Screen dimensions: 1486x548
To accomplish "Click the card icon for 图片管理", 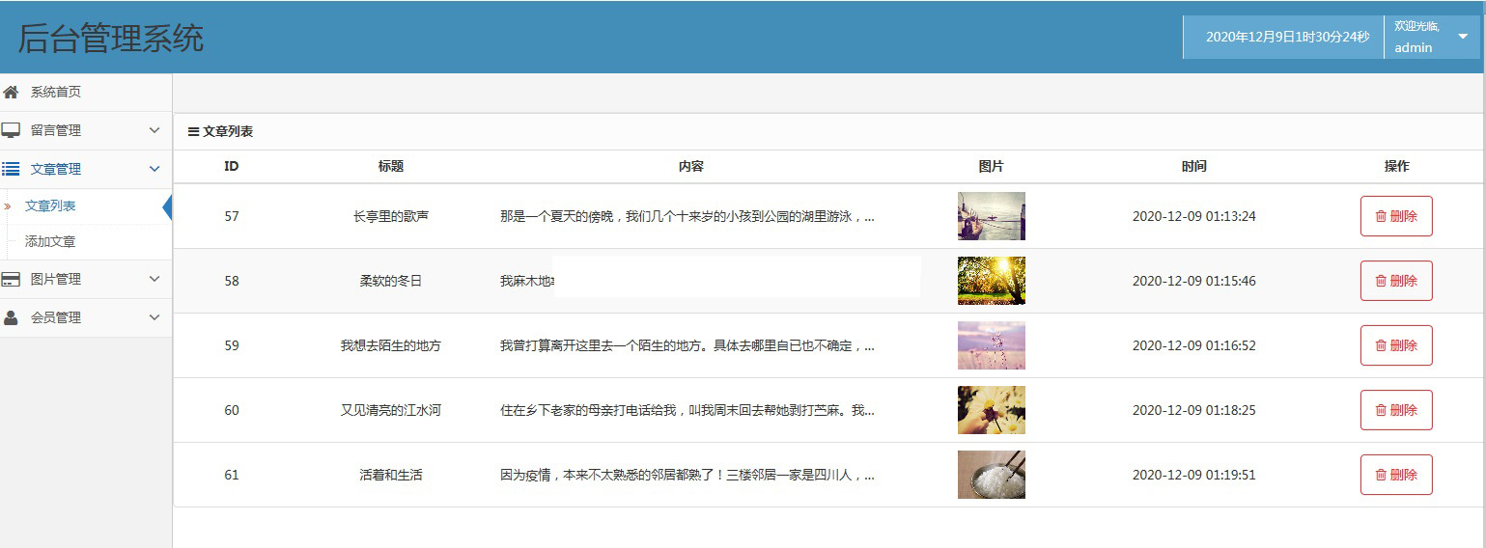I will [x=11, y=279].
